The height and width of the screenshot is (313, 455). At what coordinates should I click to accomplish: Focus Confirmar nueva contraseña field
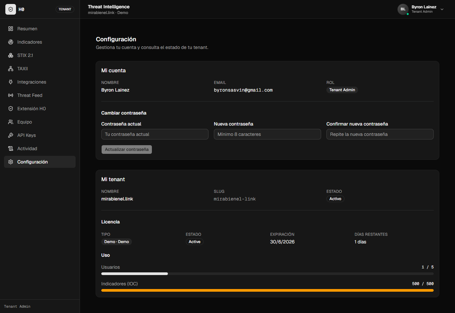coord(380,134)
